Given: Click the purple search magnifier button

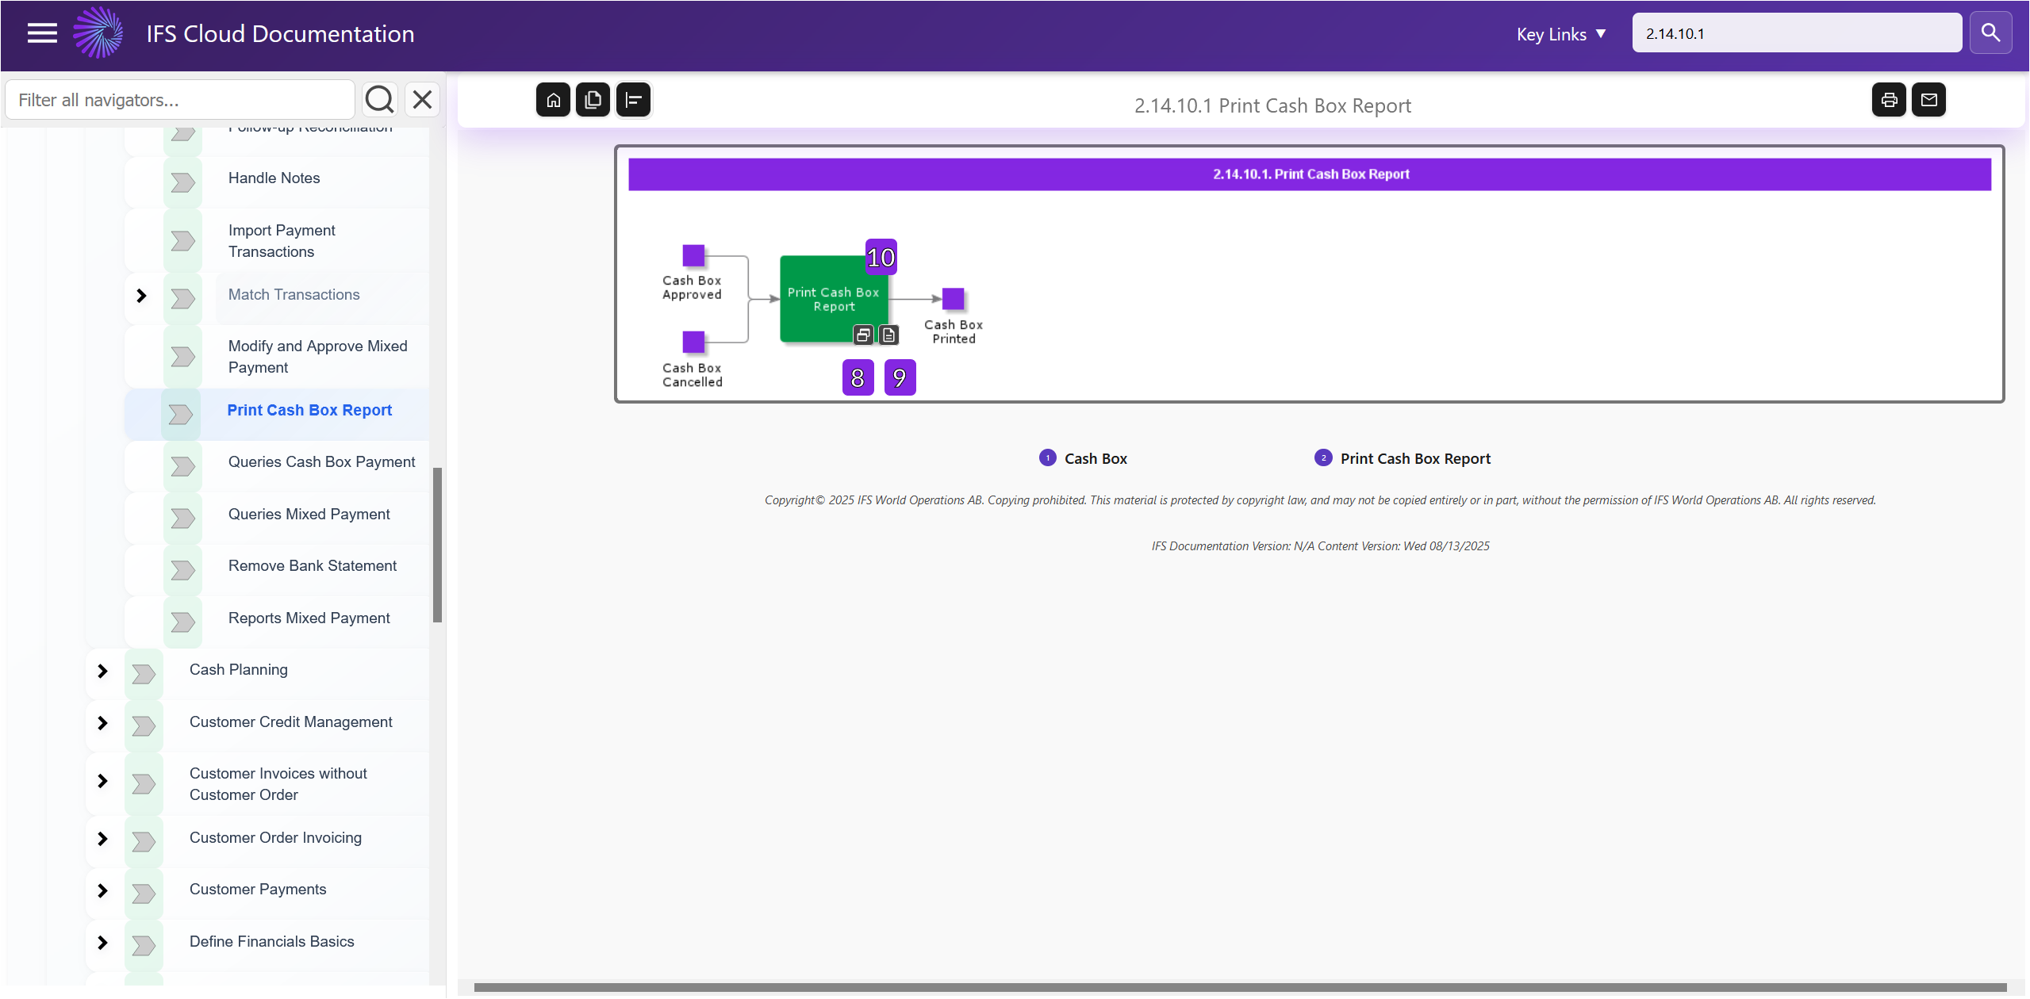Looking at the screenshot, I should pyautogui.click(x=1990, y=33).
